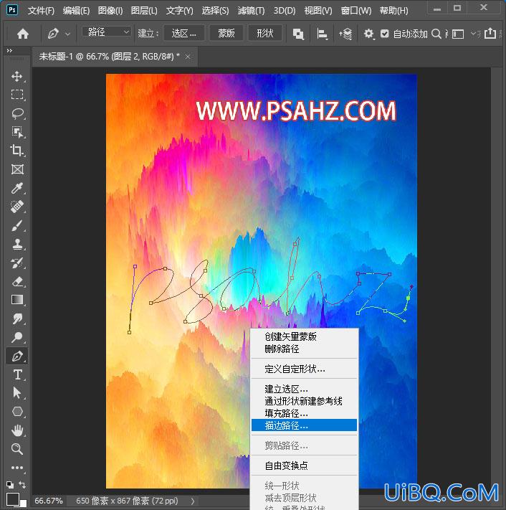Image resolution: width=506 pixels, height=510 pixels.
Task: Select the Eraser tool
Action: click(x=17, y=281)
